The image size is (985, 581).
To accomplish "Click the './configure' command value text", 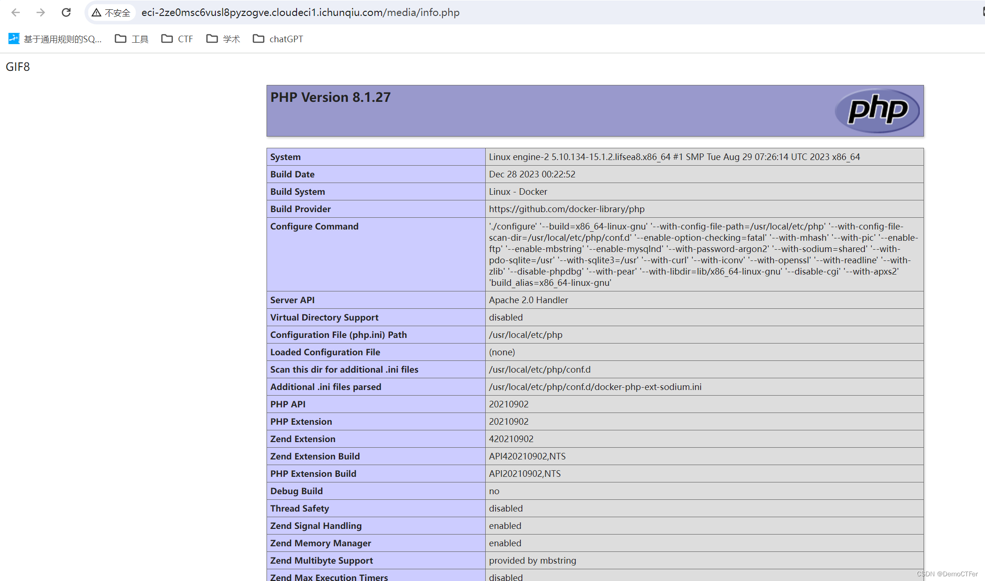I will [703, 254].
